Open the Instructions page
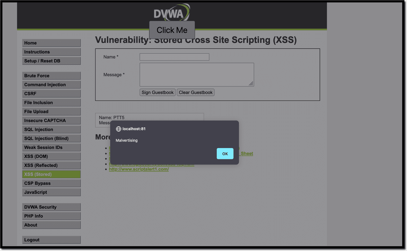Screen dimensions: 407x251 pyautogui.click(x=51, y=52)
